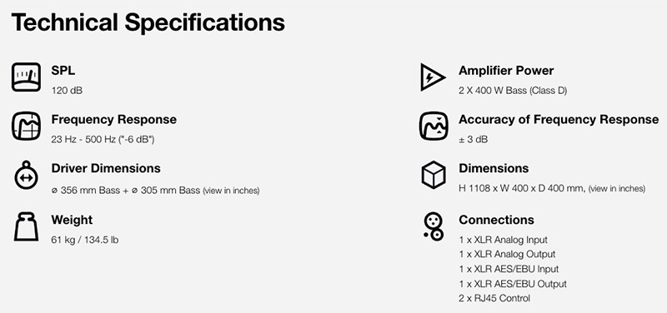
Task: Click the 2 x RJ45 Control entry
Action: click(x=494, y=299)
